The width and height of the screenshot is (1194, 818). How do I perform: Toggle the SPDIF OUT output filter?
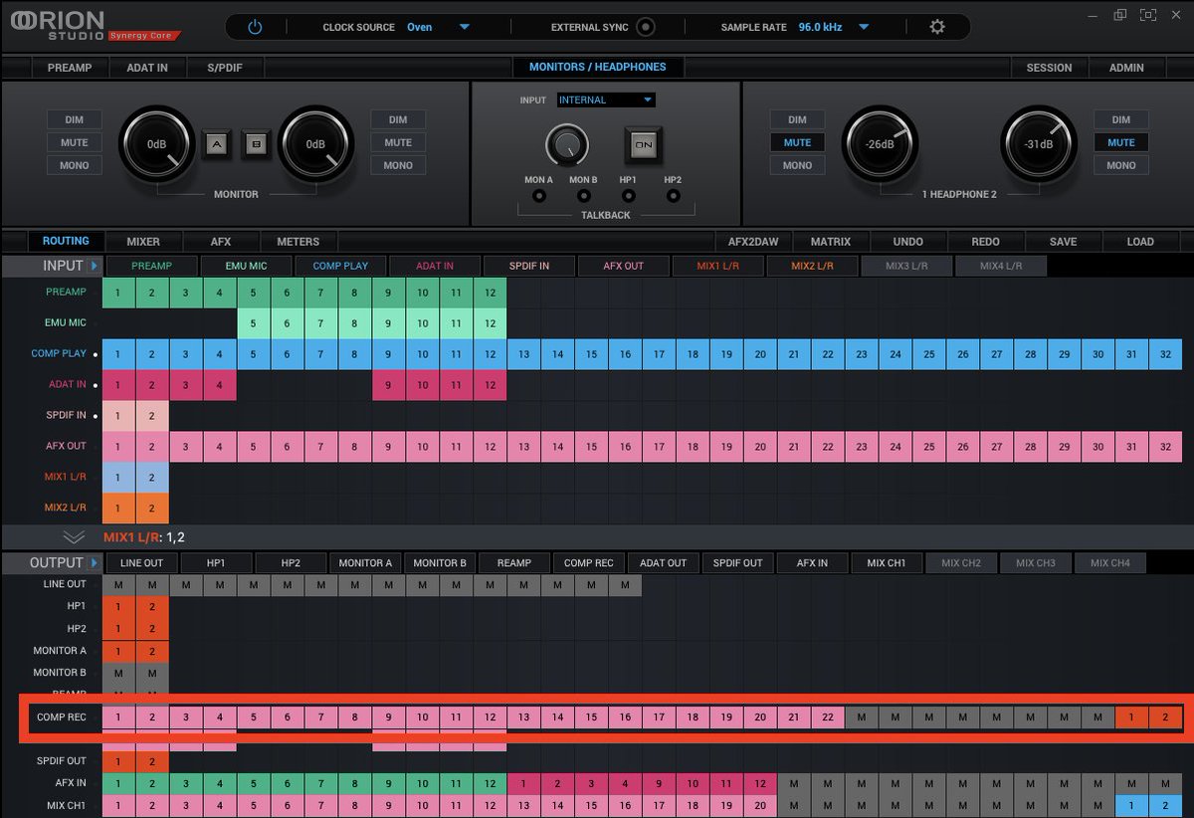pos(738,562)
